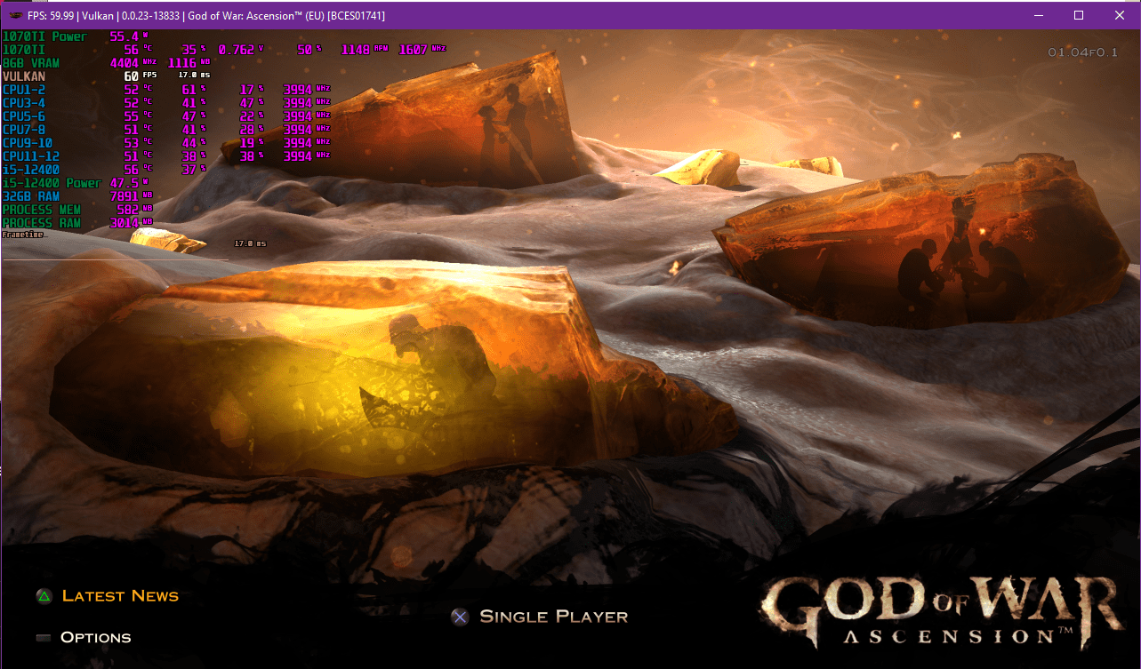Image resolution: width=1141 pixels, height=669 pixels.
Task: Open the Options entry
Action: (x=95, y=636)
